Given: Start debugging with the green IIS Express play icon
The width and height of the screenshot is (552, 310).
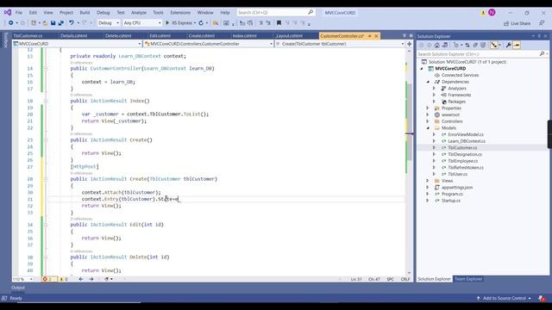Looking at the screenshot, I should point(167,23).
